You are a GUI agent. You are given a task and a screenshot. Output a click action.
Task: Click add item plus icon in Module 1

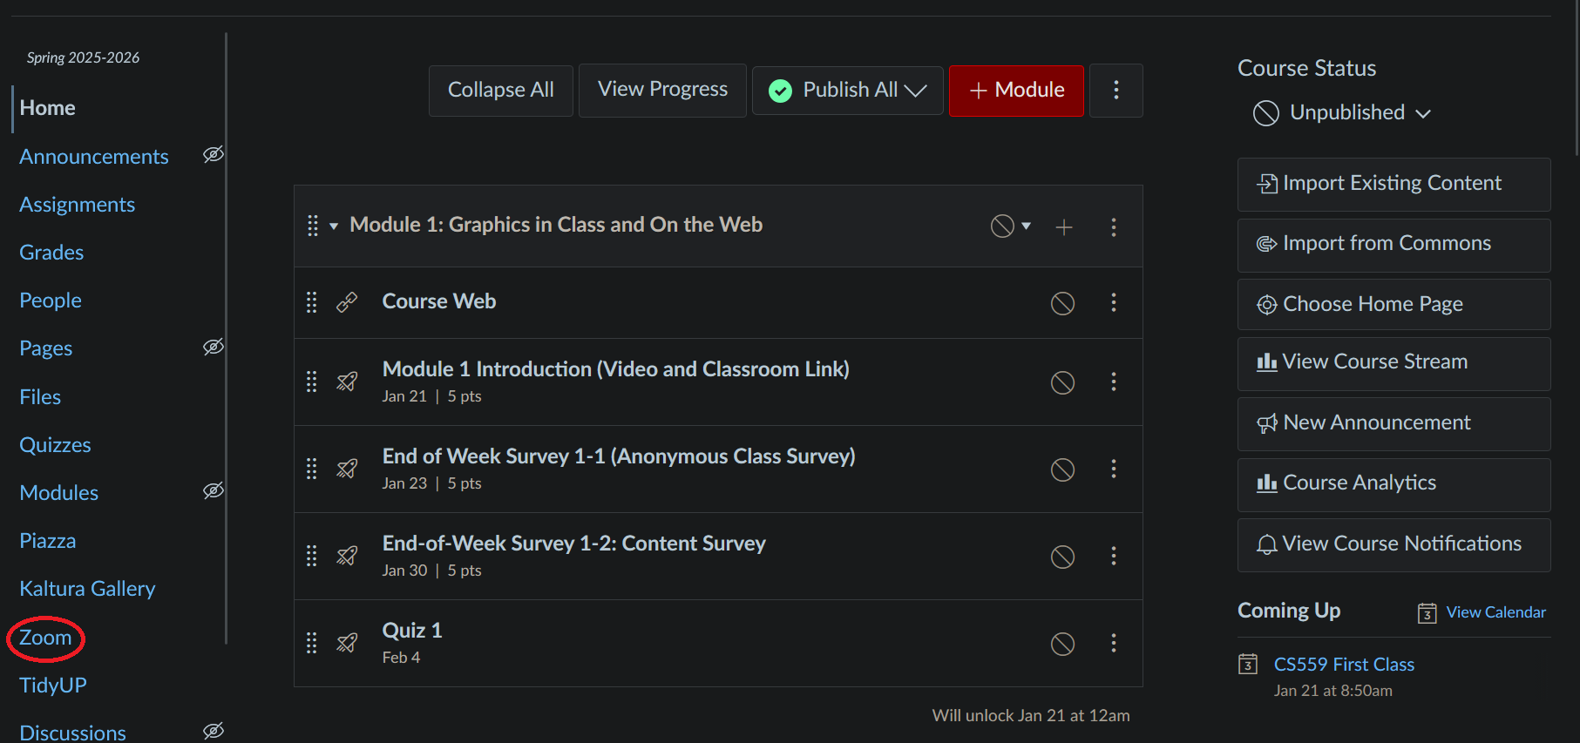[x=1063, y=227]
